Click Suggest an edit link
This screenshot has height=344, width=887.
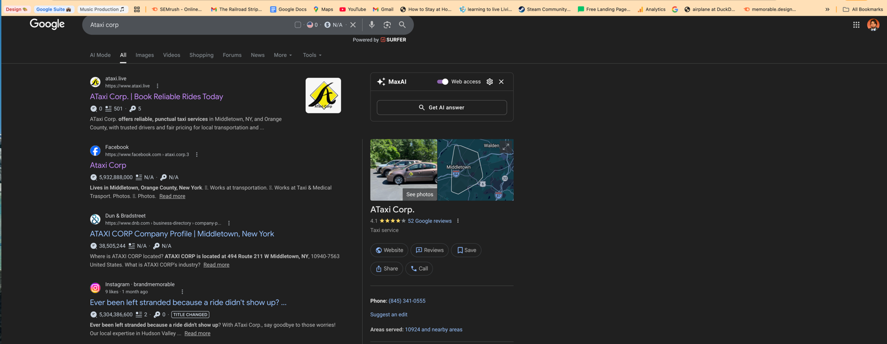[x=389, y=315]
